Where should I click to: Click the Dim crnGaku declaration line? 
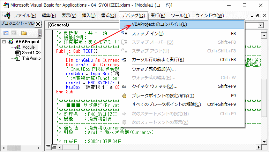(x=93, y=60)
